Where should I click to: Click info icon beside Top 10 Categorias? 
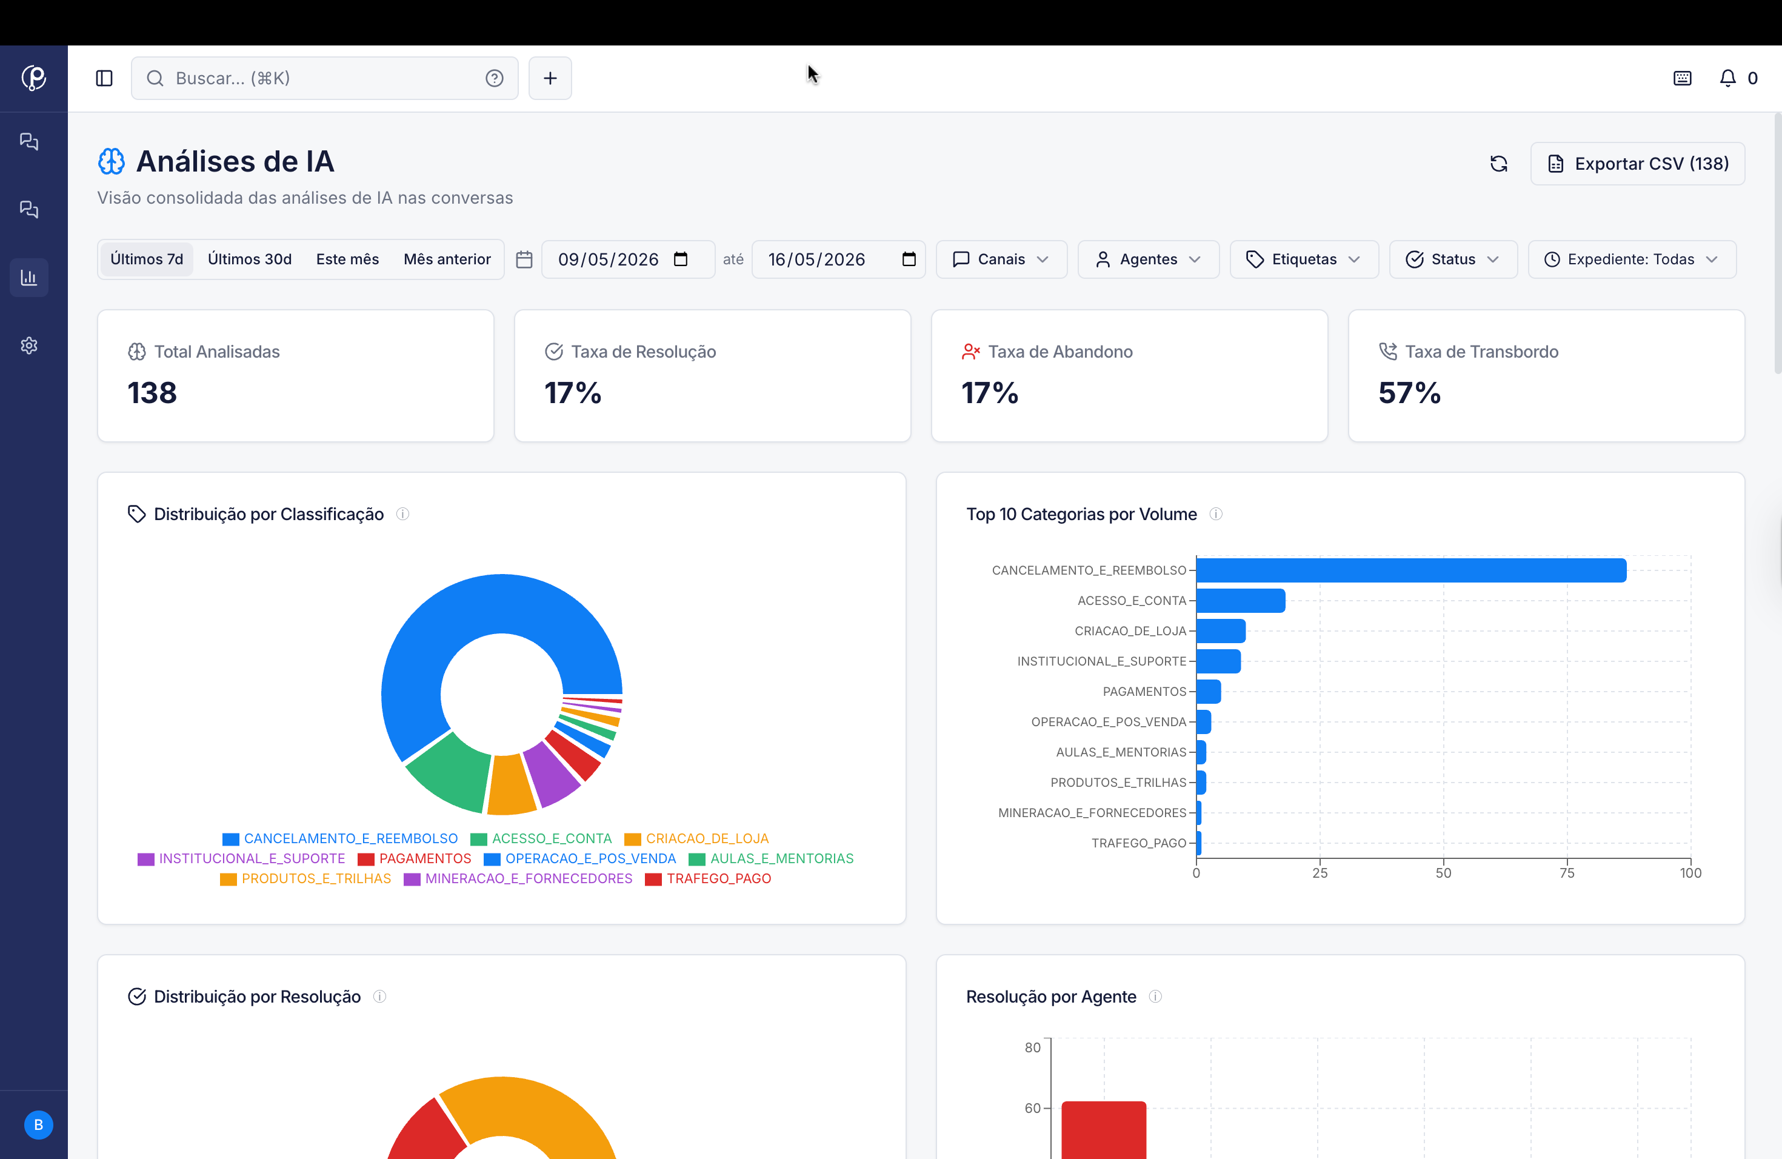(1216, 513)
